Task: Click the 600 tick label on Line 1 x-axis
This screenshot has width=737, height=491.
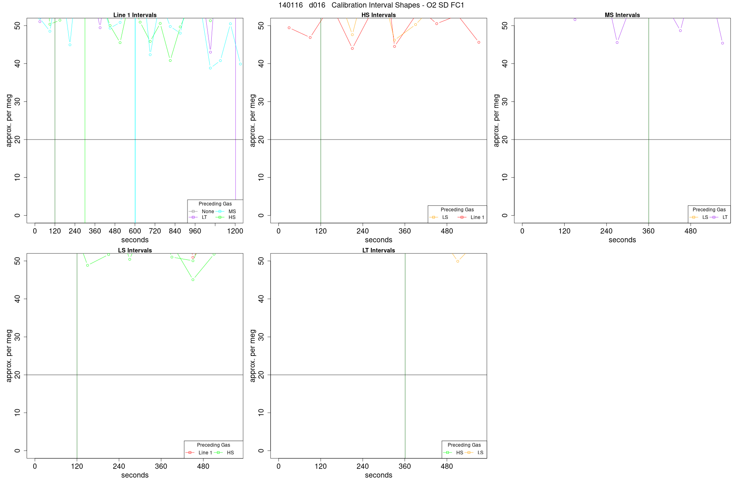Action: click(x=135, y=231)
